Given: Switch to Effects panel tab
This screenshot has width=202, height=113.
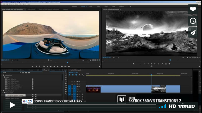Looking at the screenshot, I should (45, 70).
